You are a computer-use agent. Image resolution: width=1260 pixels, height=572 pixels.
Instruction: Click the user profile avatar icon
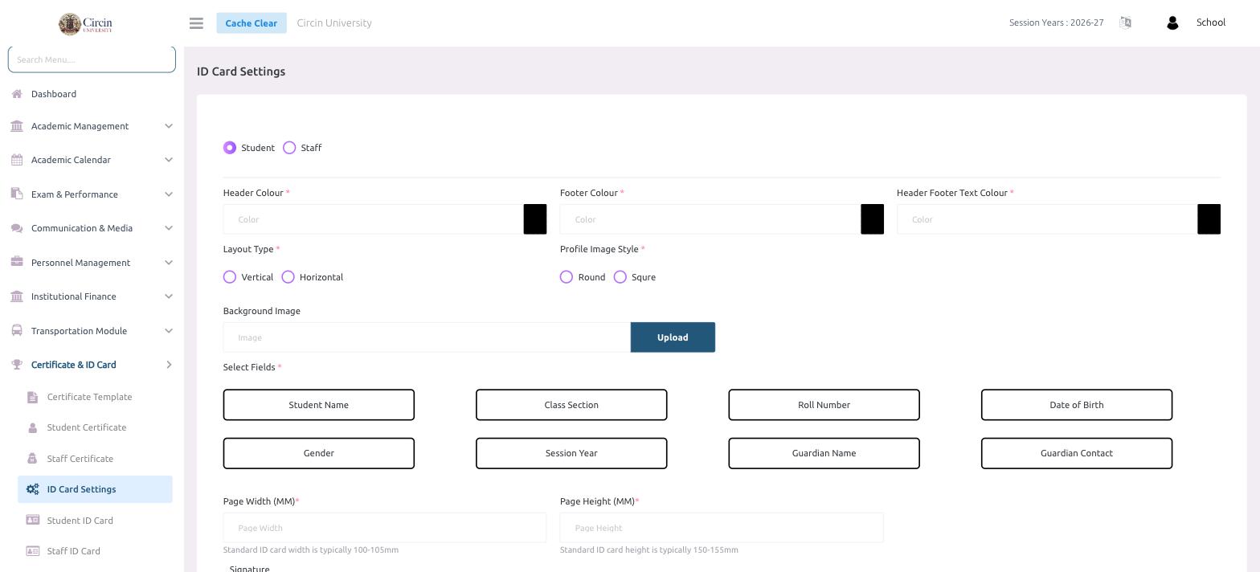point(1172,22)
